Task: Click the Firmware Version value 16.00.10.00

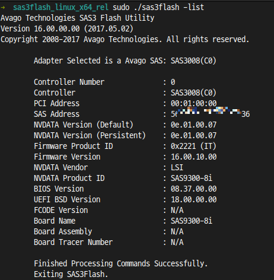Action: tap(193, 157)
